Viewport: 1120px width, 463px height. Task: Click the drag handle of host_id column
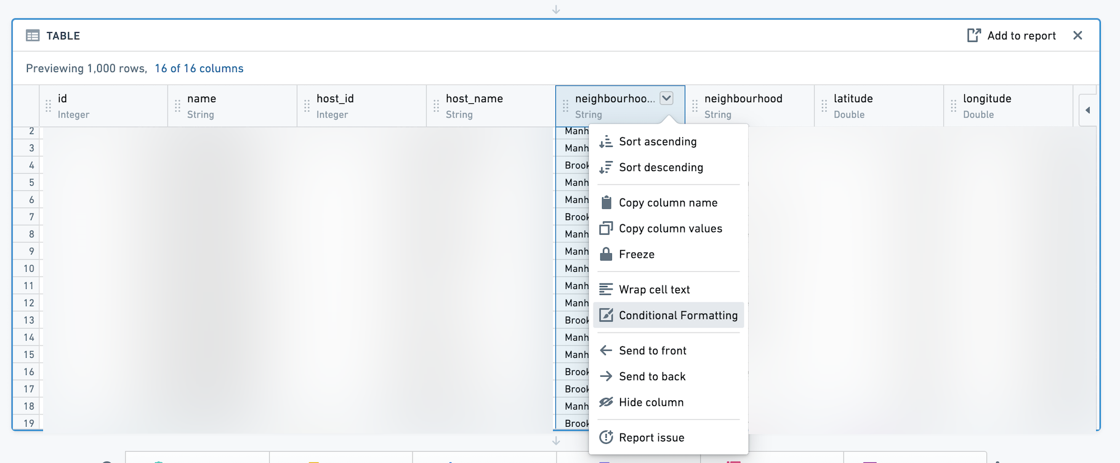pos(307,106)
